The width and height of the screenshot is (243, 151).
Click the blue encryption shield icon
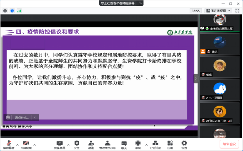tap(12, 11)
